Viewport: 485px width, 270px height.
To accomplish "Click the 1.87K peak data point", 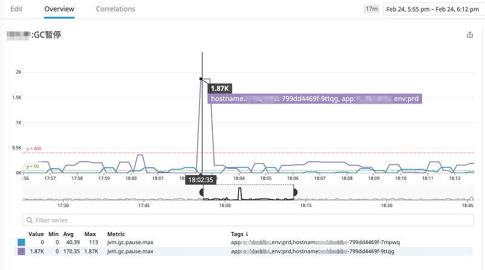I will [201, 79].
